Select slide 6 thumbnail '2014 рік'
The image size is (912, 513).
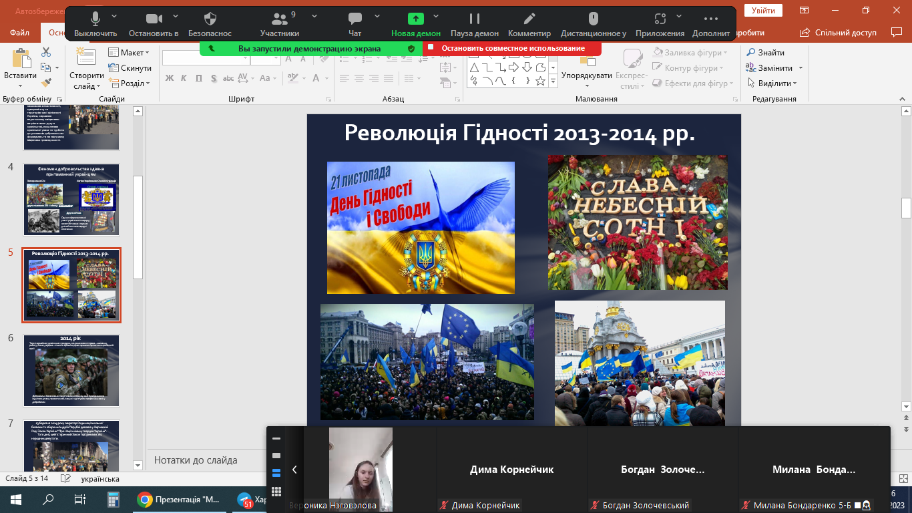(71, 370)
